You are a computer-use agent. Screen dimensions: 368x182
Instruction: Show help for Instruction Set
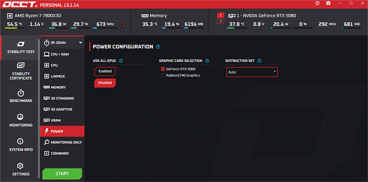(x=259, y=61)
